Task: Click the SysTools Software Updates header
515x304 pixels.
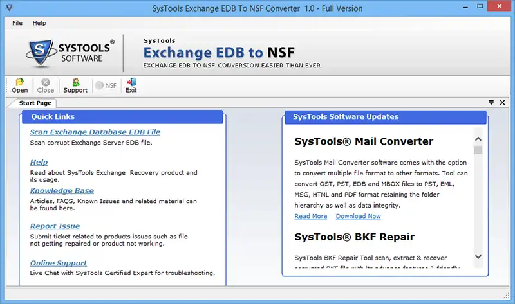Action: (386, 117)
